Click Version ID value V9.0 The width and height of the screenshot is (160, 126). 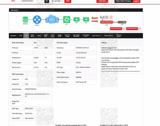pos(27,84)
